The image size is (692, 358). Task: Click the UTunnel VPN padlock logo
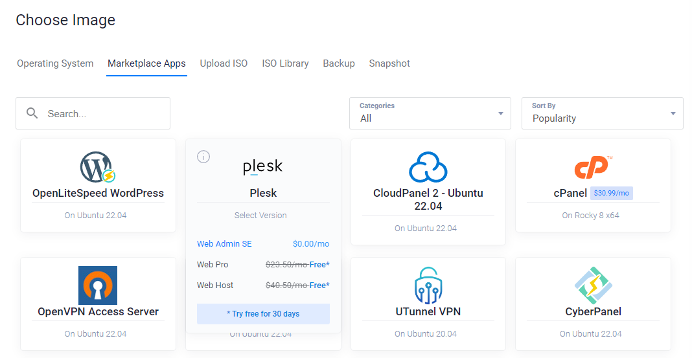[x=428, y=285]
